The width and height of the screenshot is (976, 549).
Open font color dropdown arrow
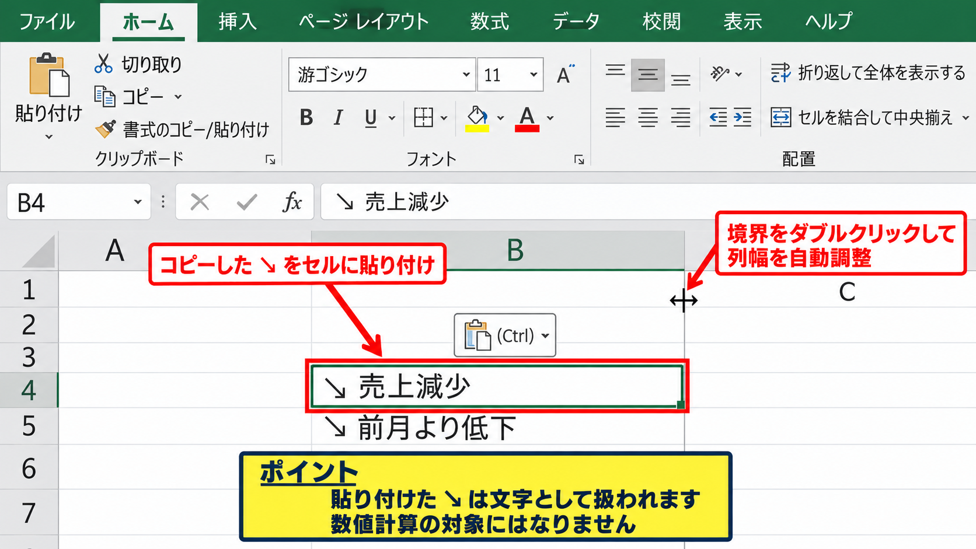click(550, 118)
